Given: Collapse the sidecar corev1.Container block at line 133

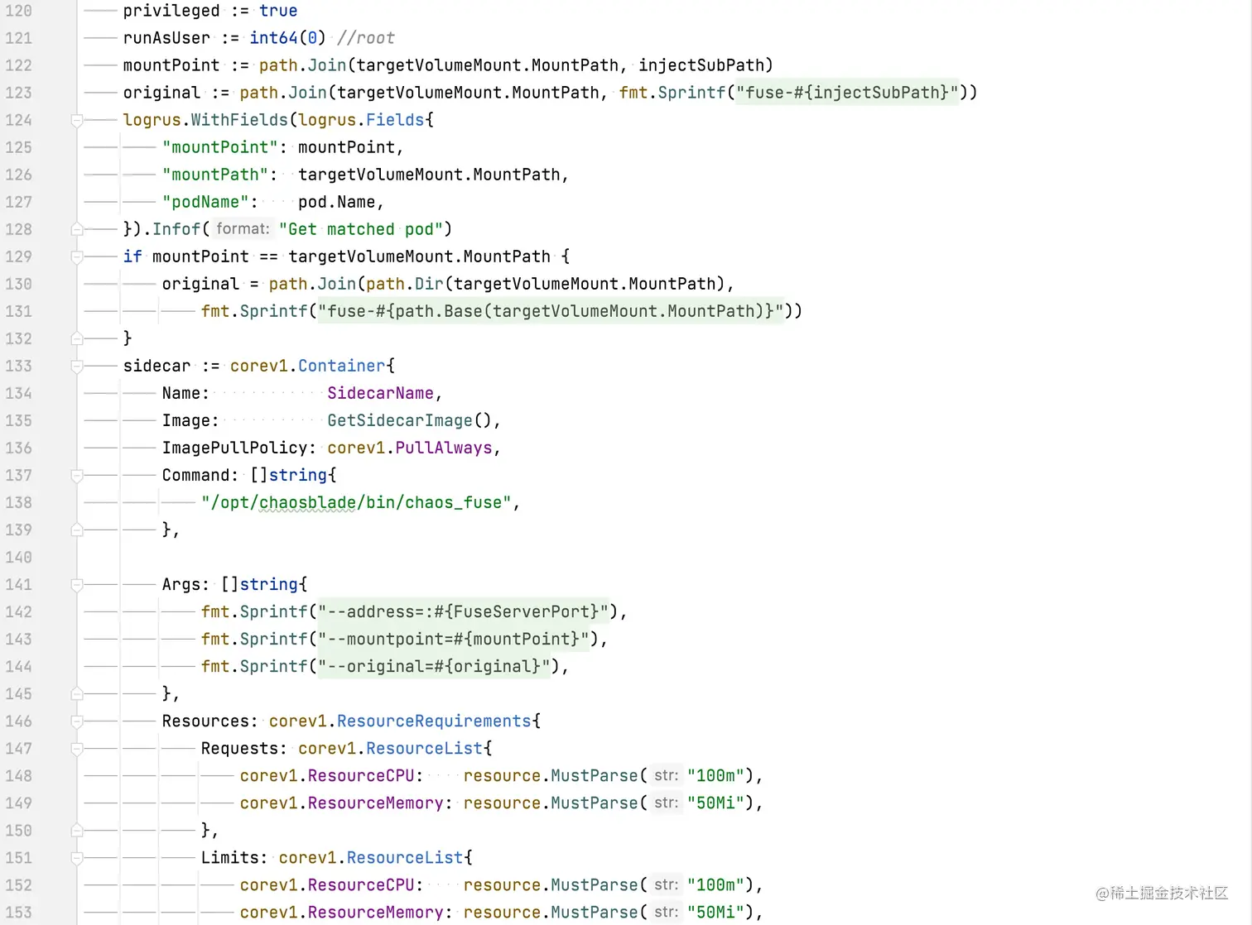Looking at the screenshot, I should click(x=76, y=367).
